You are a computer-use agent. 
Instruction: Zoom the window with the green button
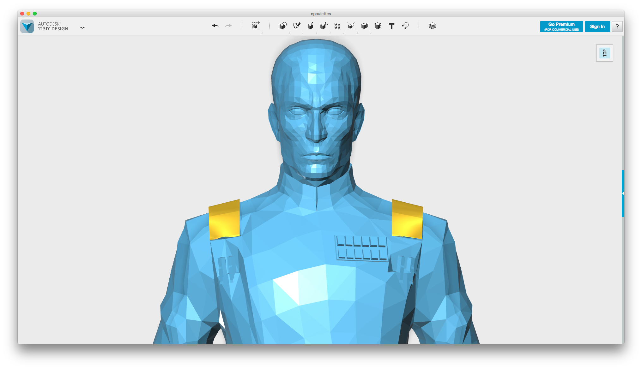tap(35, 14)
